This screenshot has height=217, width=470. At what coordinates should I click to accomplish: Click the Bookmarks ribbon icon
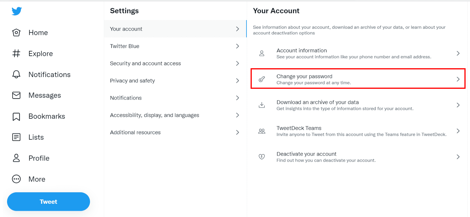[16, 116]
